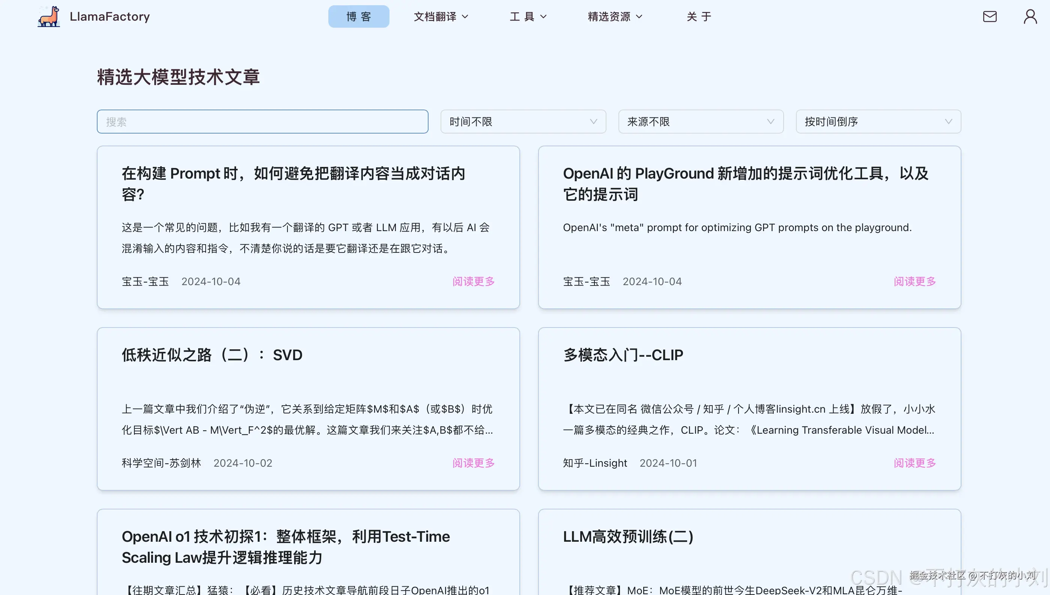
Task: Click 阅读更多 on the OpenAI PlayGround article
Action: (915, 281)
